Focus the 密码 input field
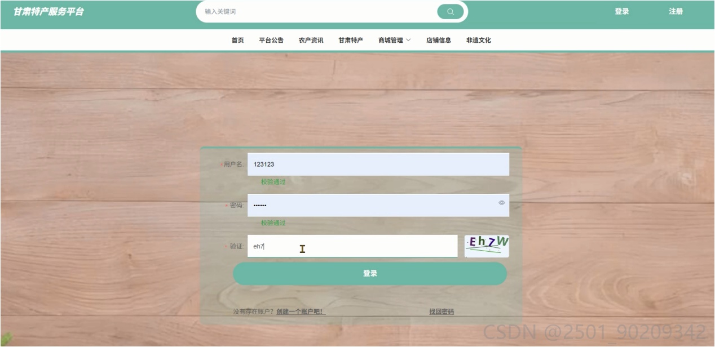Image resolution: width=715 pixels, height=347 pixels. (x=378, y=205)
